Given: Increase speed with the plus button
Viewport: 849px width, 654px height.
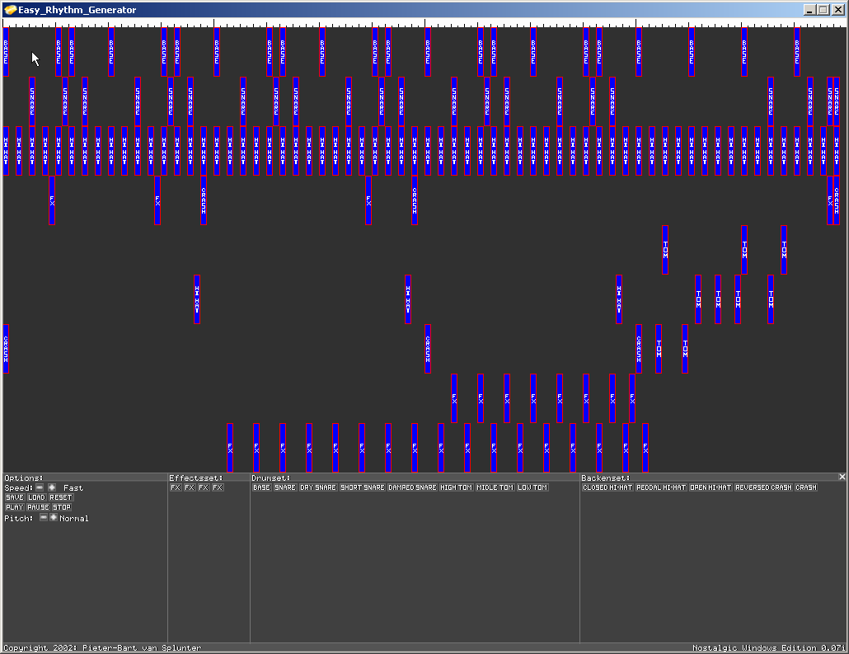Looking at the screenshot, I should click(x=52, y=487).
